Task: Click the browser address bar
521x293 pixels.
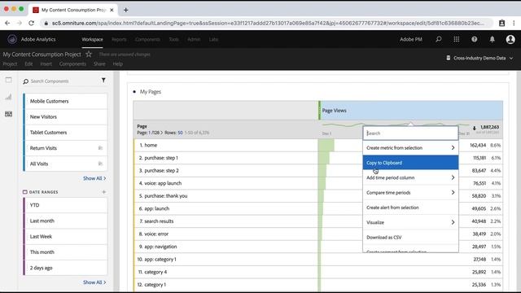Action: coord(268,23)
